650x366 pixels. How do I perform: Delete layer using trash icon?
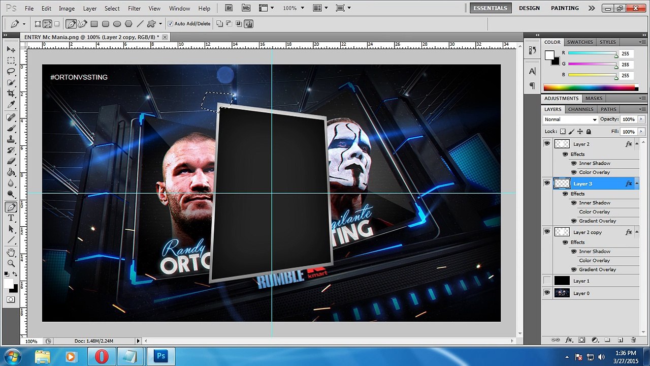(633, 340)
